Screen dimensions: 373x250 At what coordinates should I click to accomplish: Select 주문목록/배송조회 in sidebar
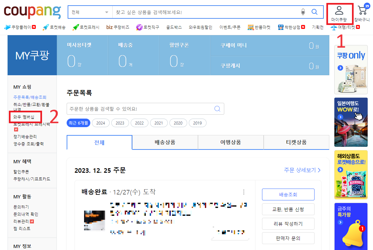30,97
